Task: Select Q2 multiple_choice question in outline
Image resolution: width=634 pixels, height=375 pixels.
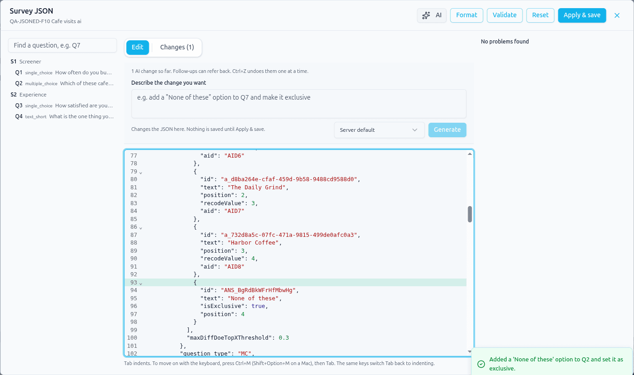Action: 63,83
